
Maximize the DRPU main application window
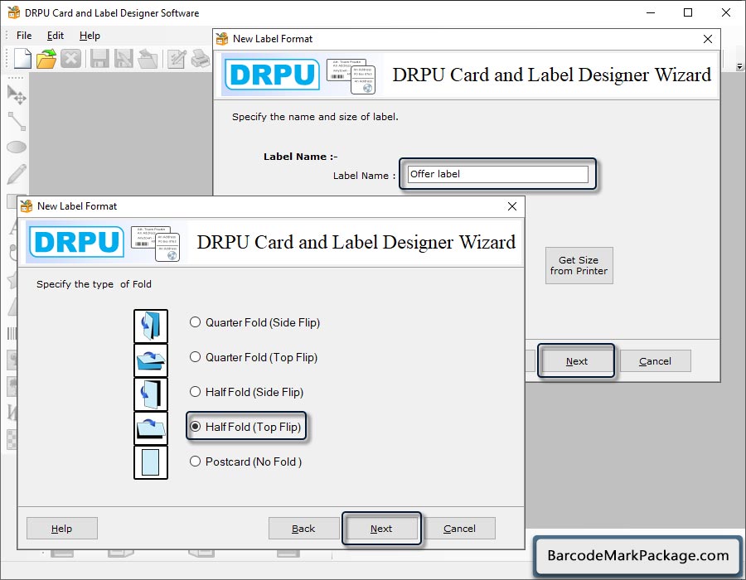coord(688,12)
